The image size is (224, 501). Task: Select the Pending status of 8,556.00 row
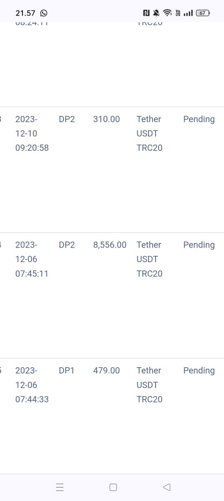pos(199,245)
